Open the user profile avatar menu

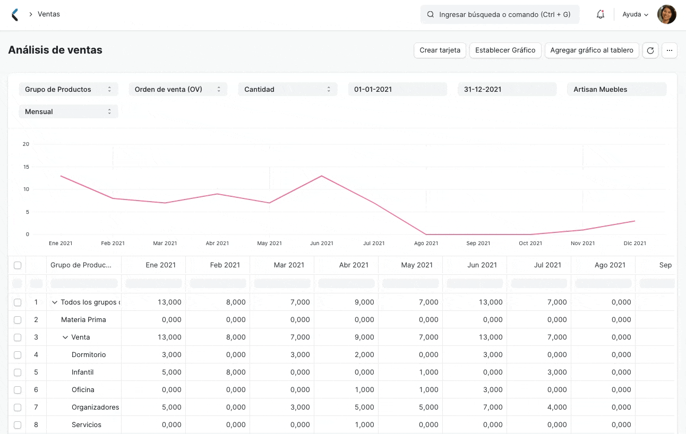[x=667, y=14]
